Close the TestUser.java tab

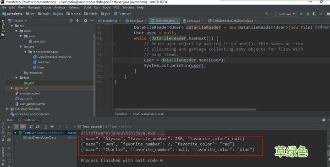click(177, 21)
